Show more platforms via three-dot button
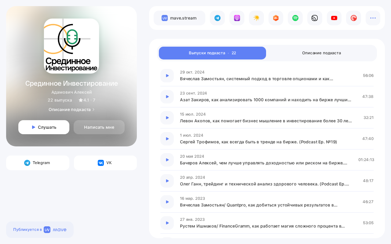The image size is (391, 244). [373, 18]
